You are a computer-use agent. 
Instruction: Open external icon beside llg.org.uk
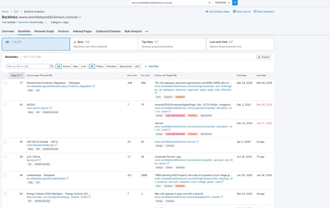[x=40, y=160]
